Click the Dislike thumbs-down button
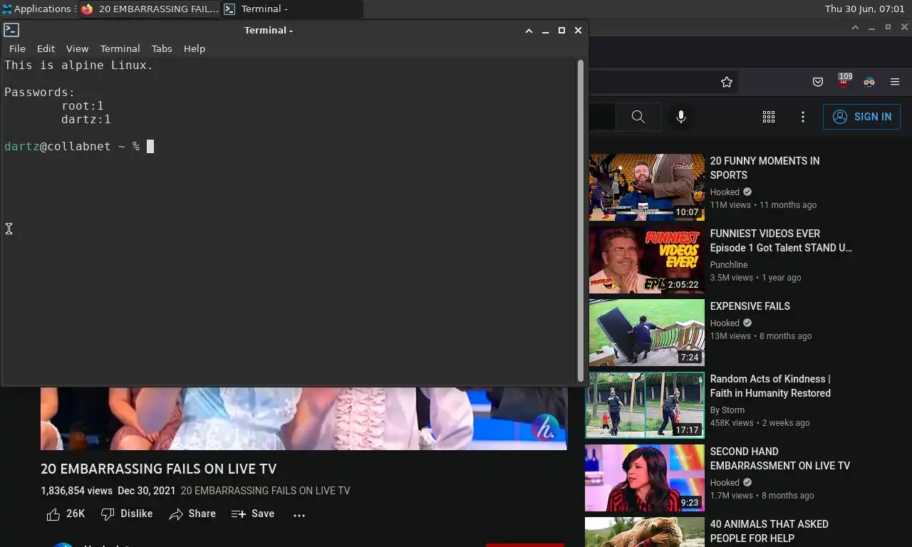912x547 pixels. coord(127,514)
